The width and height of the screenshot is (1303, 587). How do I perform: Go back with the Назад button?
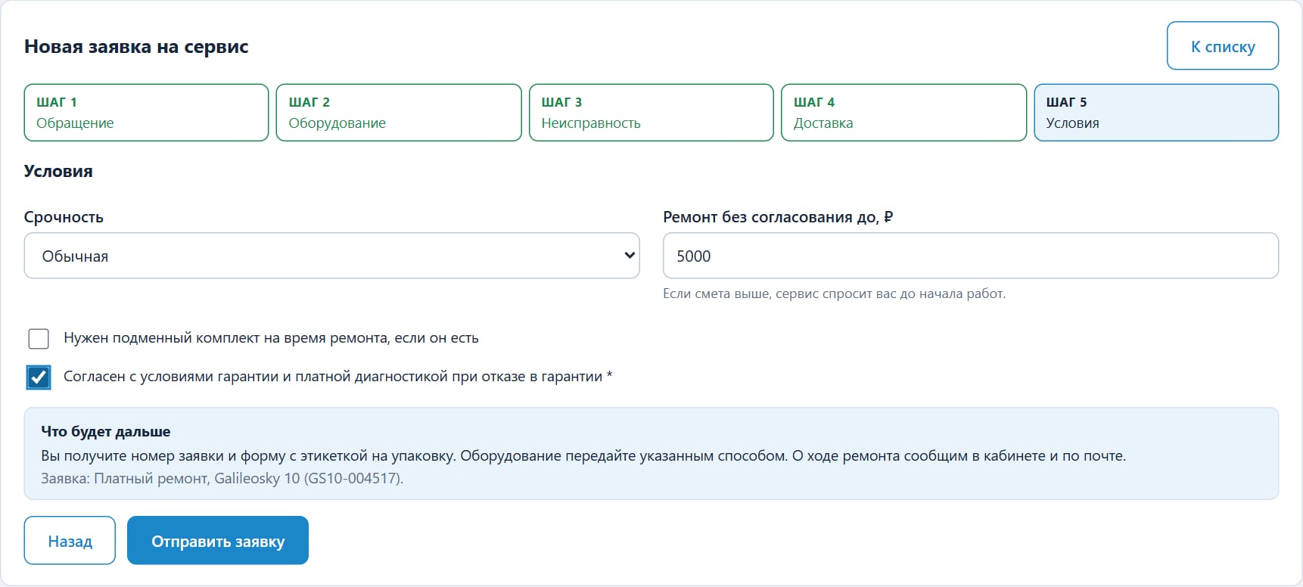(x=70, y=541)
